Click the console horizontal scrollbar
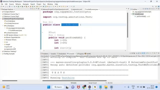160x90 pixels. pyautogui.click(x=74, y=81)
